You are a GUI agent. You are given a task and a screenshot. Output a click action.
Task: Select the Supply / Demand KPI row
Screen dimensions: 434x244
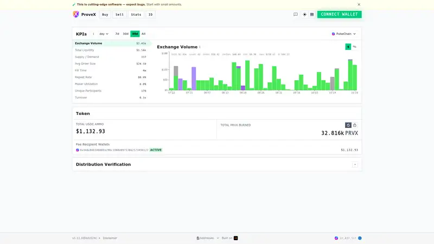click(x=111, y=57)
